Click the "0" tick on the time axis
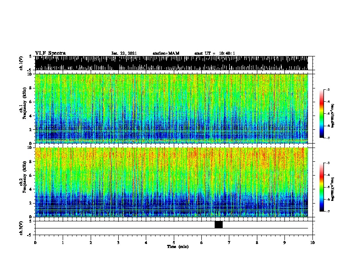Image resolution: width=352 pixels, height=272 pixels. (35, 243)
